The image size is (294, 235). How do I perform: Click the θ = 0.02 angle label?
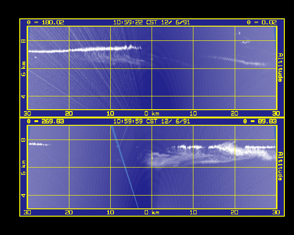click(262, 22)
